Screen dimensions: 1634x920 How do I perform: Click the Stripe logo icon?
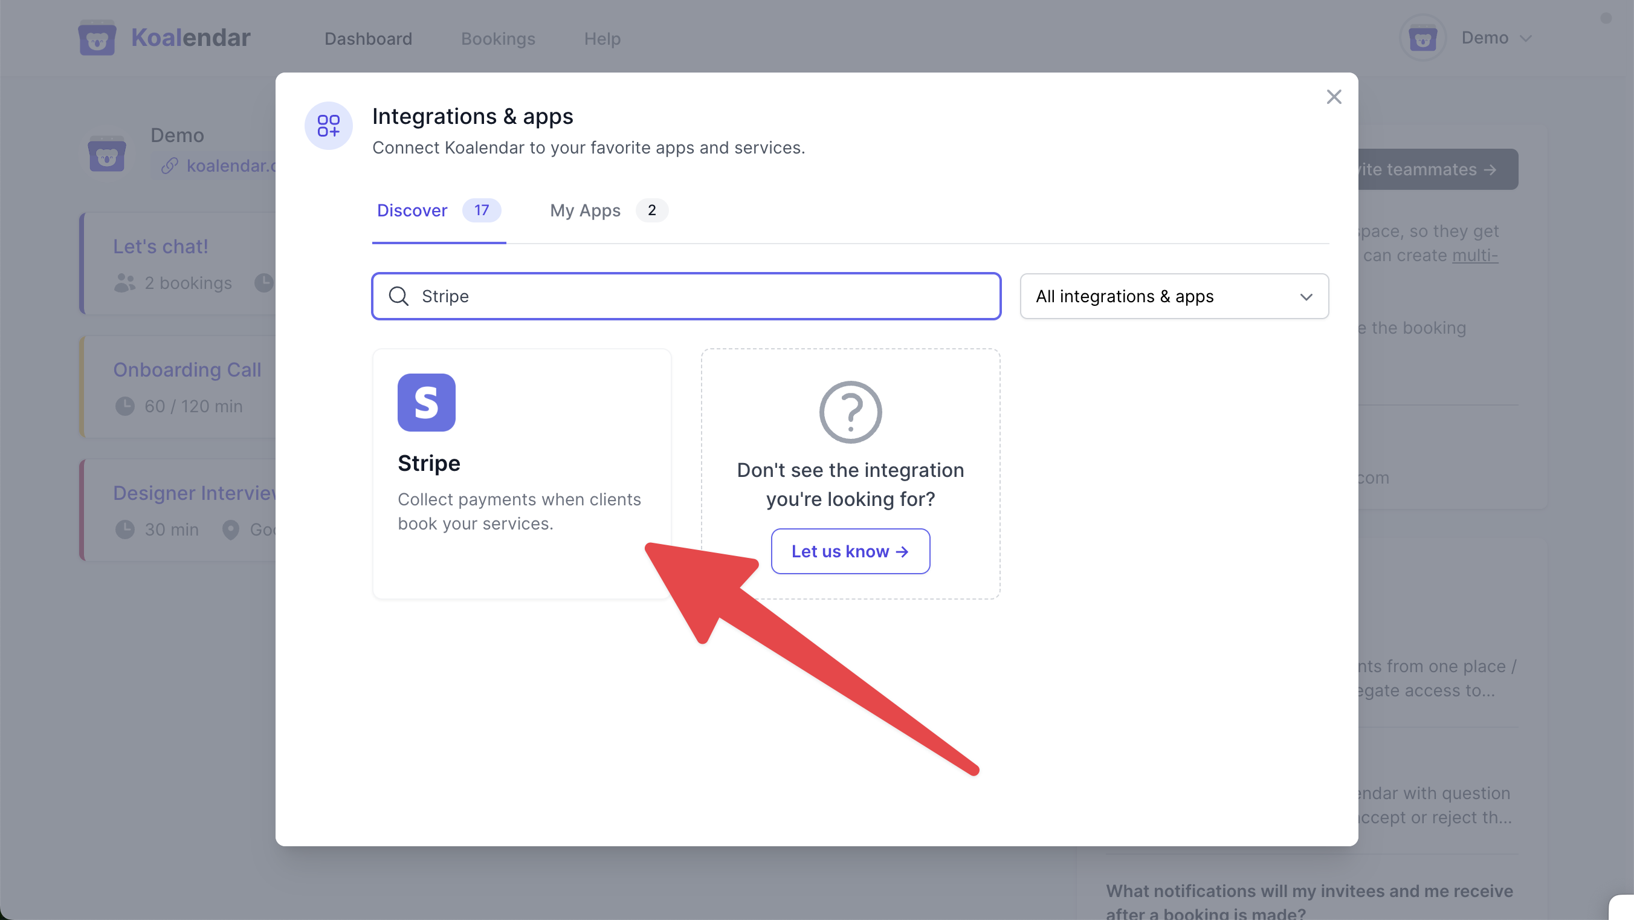tap(426, 402)
